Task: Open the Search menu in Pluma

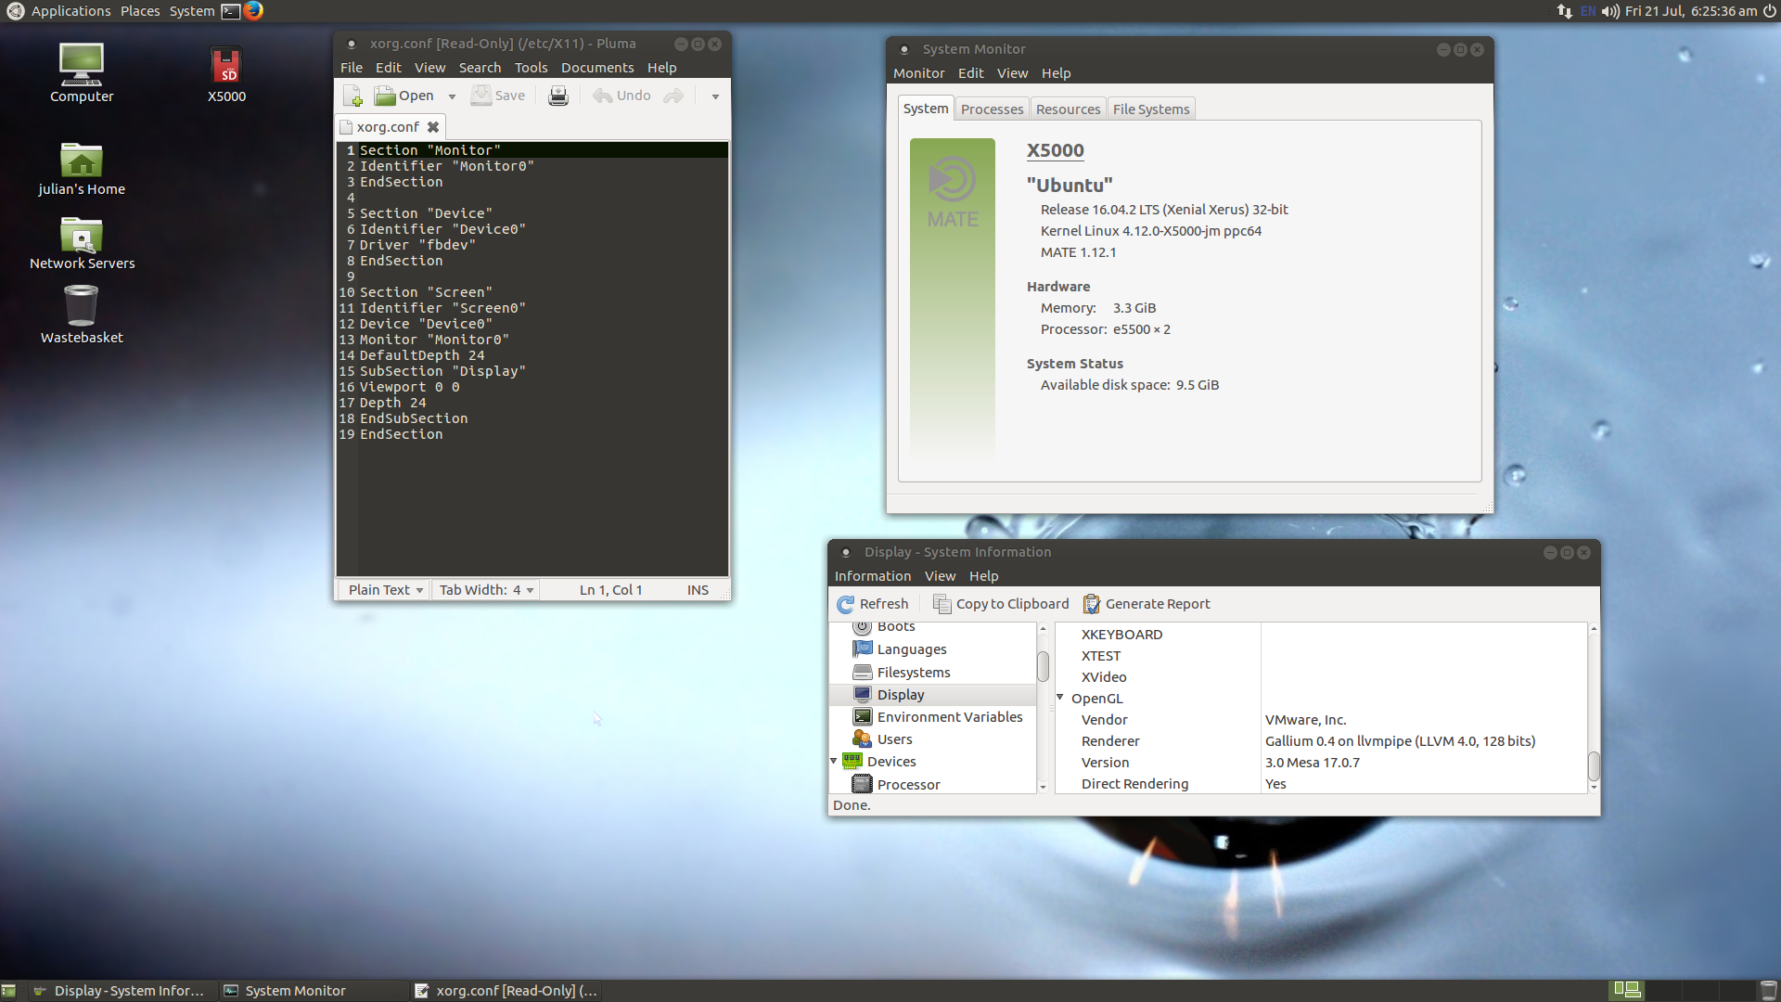Action: pos(480,68)
